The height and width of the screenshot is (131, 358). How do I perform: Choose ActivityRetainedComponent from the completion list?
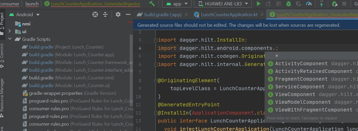(312, 71)
